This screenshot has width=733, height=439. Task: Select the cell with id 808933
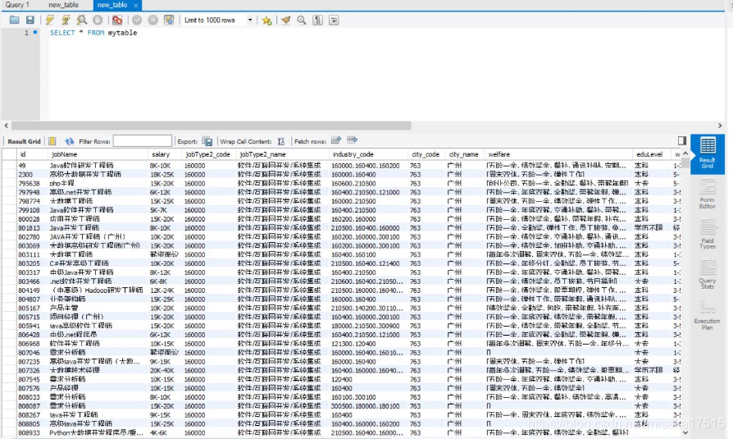click(x=32, y=433)
